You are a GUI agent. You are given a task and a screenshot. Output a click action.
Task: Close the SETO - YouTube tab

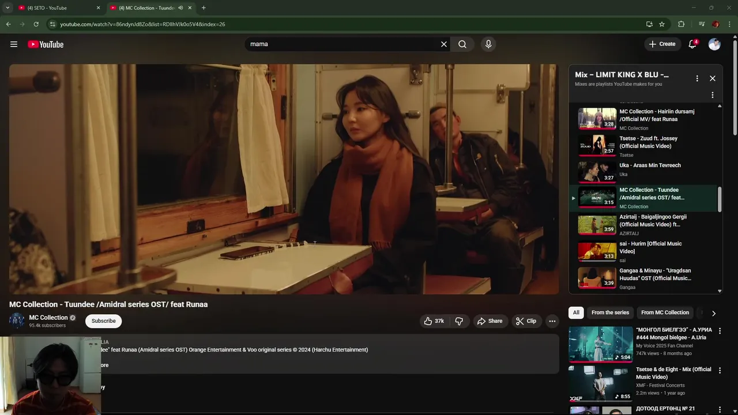[98, 8]
